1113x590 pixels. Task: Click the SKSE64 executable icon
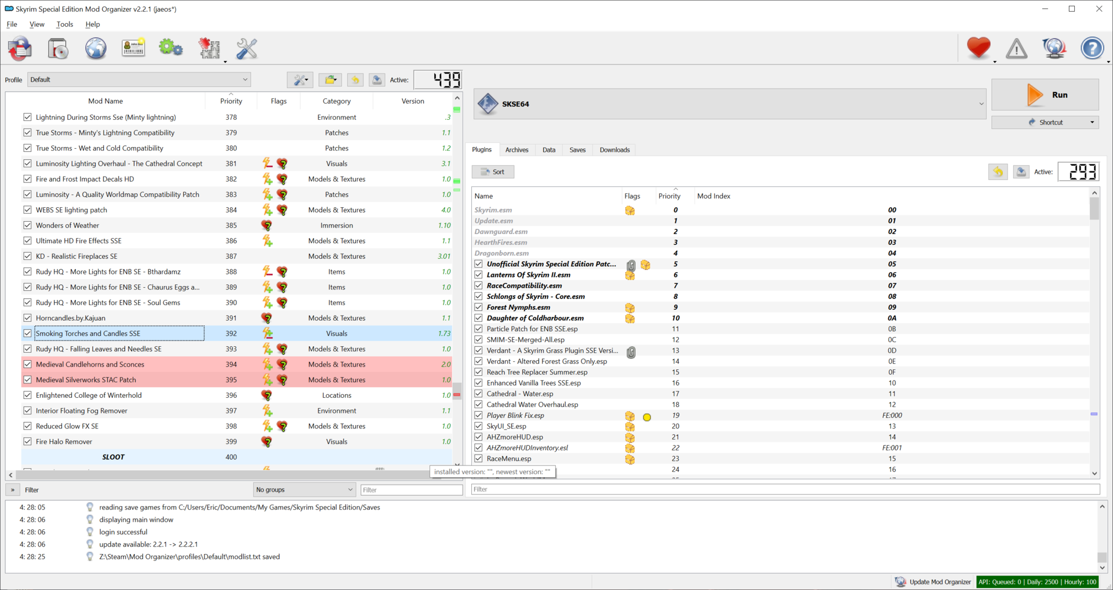click(488, 104)
